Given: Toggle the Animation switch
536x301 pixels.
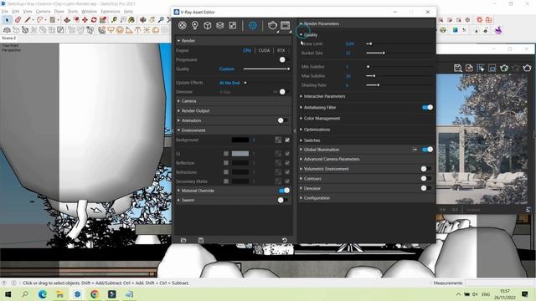Looking at the screenshot, I should pos(282,120).
